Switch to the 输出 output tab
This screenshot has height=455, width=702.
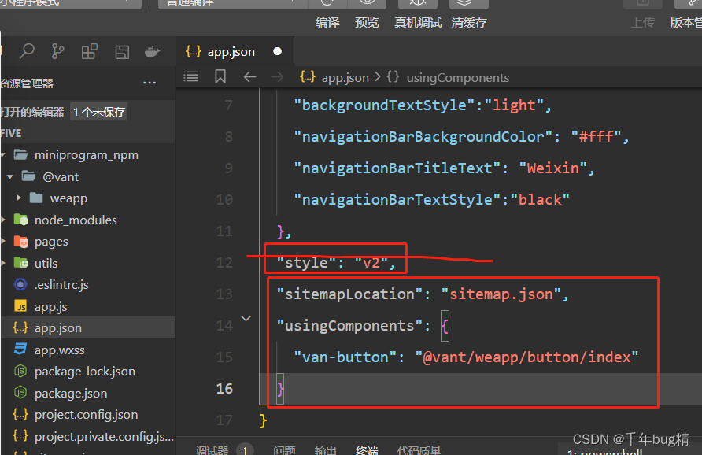326,450
